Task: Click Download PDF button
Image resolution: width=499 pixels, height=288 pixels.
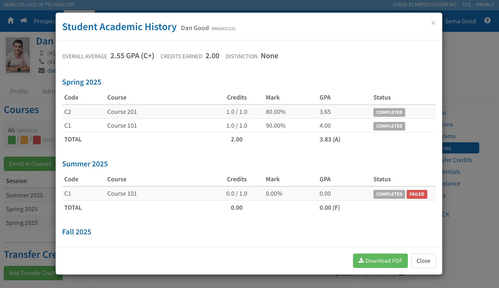Action: point(380,261)
